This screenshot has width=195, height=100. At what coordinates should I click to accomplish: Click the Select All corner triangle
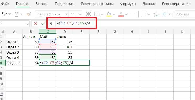coord(3,31)
